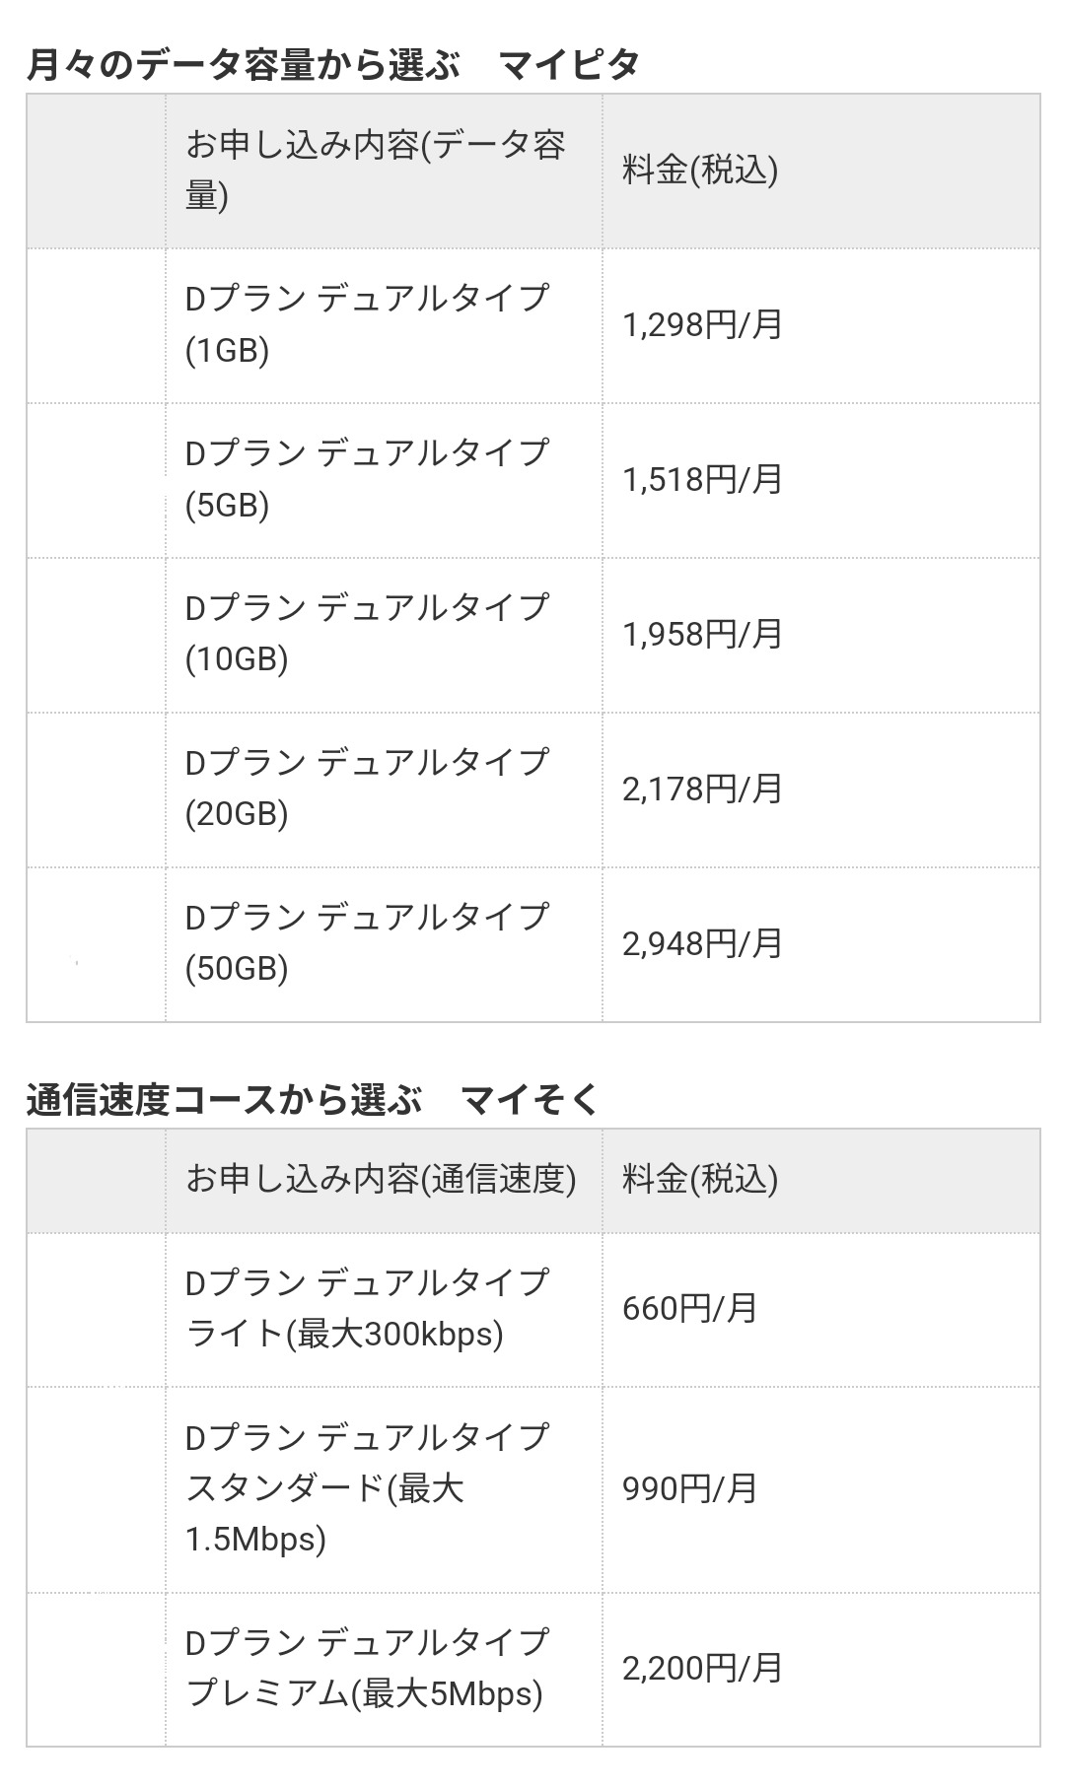Click the 2,948円/月 price cell
This screenshot has width=1065, height=1788.
(702, 943)
